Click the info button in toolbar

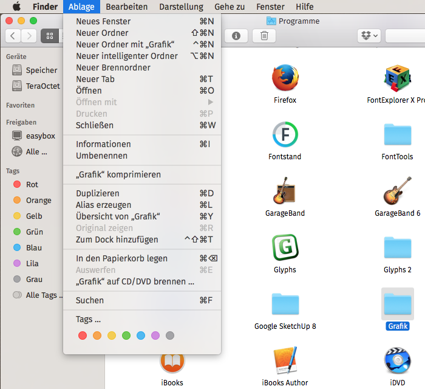[x=236, y=36]
